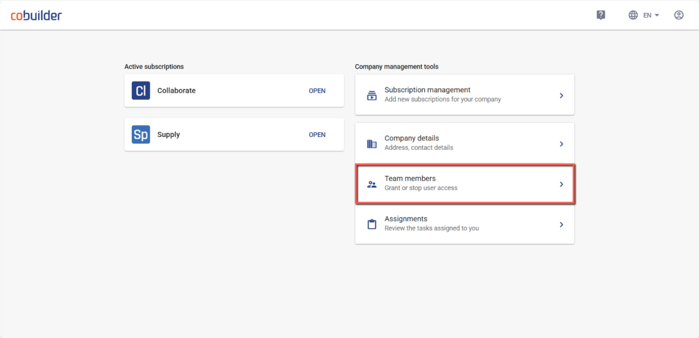Click the Assignments clipboard icon
The height and width of the screenshot is (338, 699).
point(372,224)
